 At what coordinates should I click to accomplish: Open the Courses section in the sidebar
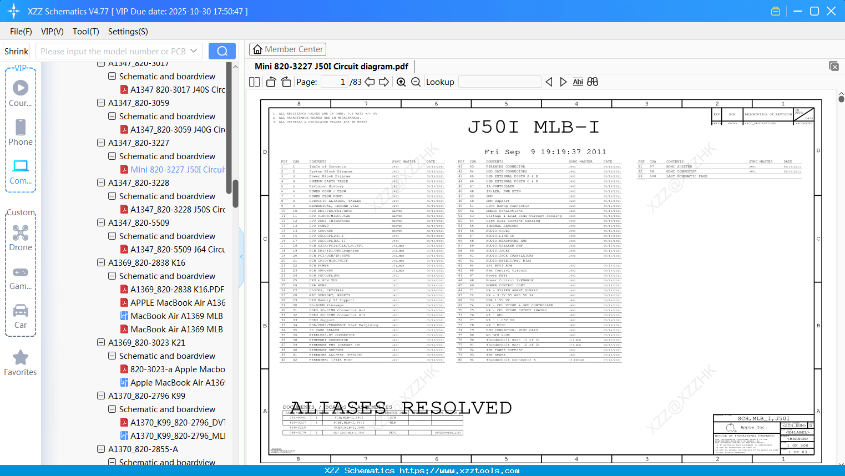(x=21, y=94)
